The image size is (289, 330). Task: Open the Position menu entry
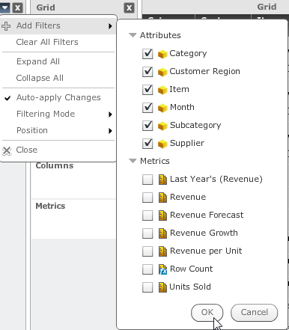click(x=58, y=130)
